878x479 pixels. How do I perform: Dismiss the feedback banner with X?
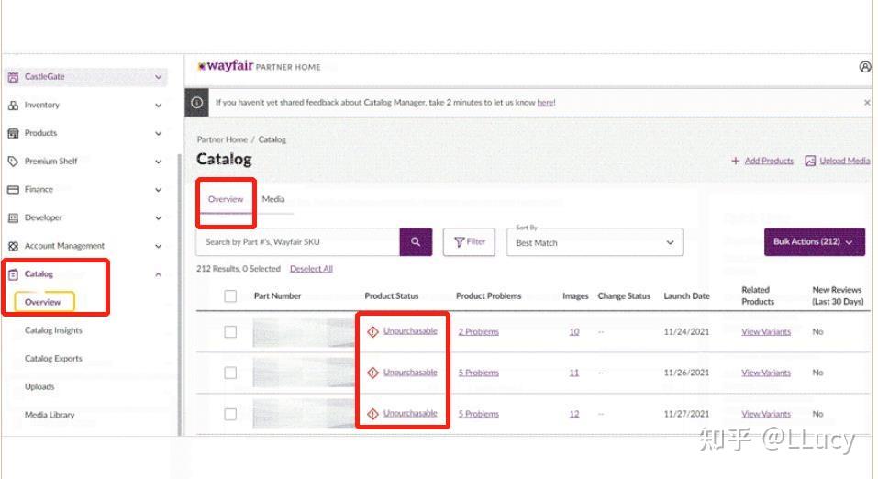867,103
